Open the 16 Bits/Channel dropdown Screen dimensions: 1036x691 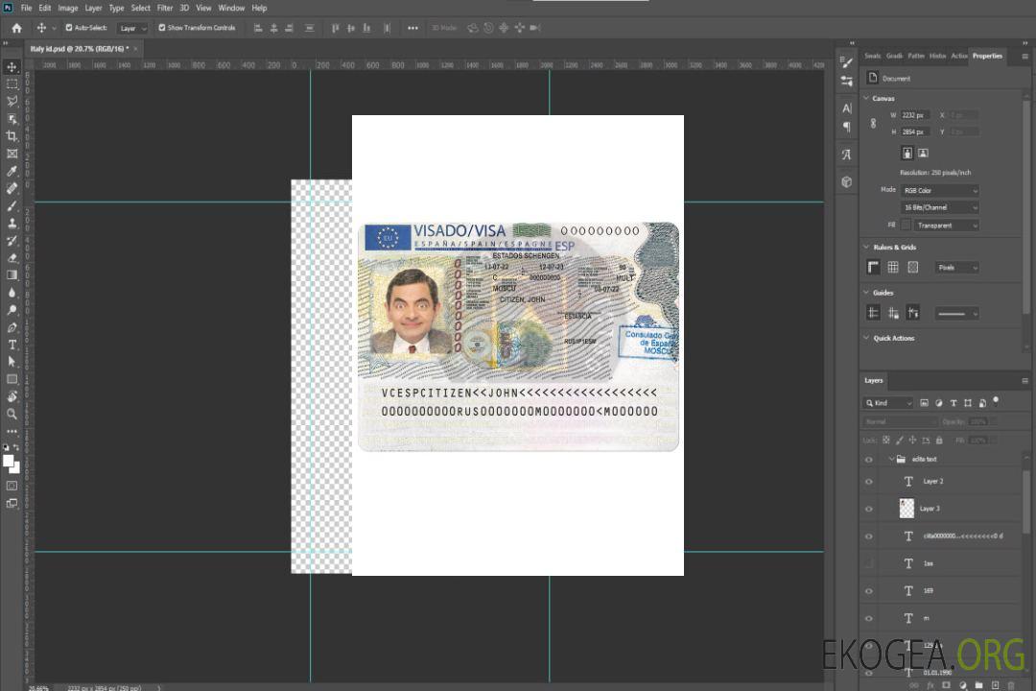pos(939,207)
